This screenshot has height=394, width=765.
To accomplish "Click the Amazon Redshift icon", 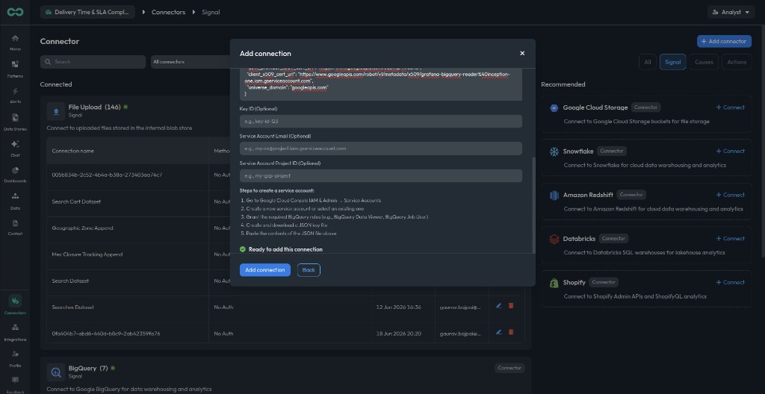I will 554,195.
